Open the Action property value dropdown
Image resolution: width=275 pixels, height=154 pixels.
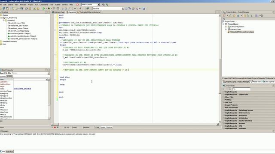coord(47,80)
